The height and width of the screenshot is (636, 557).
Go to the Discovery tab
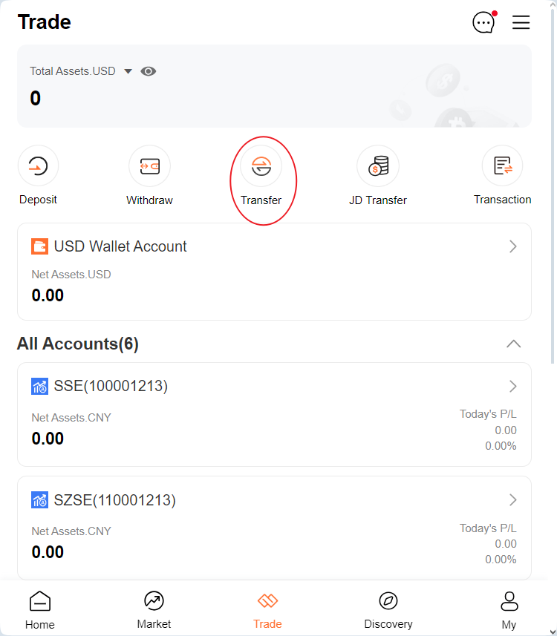tap(388, 610)
